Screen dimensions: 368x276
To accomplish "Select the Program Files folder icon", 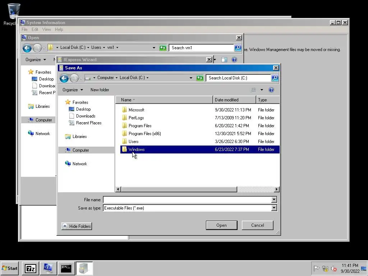I will [x=124, y=126].
